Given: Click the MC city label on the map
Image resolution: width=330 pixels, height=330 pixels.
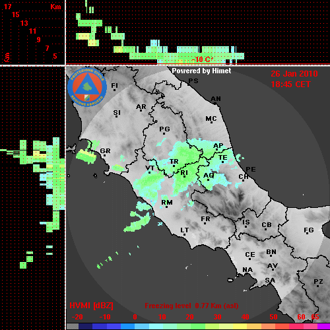Looking at the screenshot, I should pyautogui.click(x=211, y=119).
